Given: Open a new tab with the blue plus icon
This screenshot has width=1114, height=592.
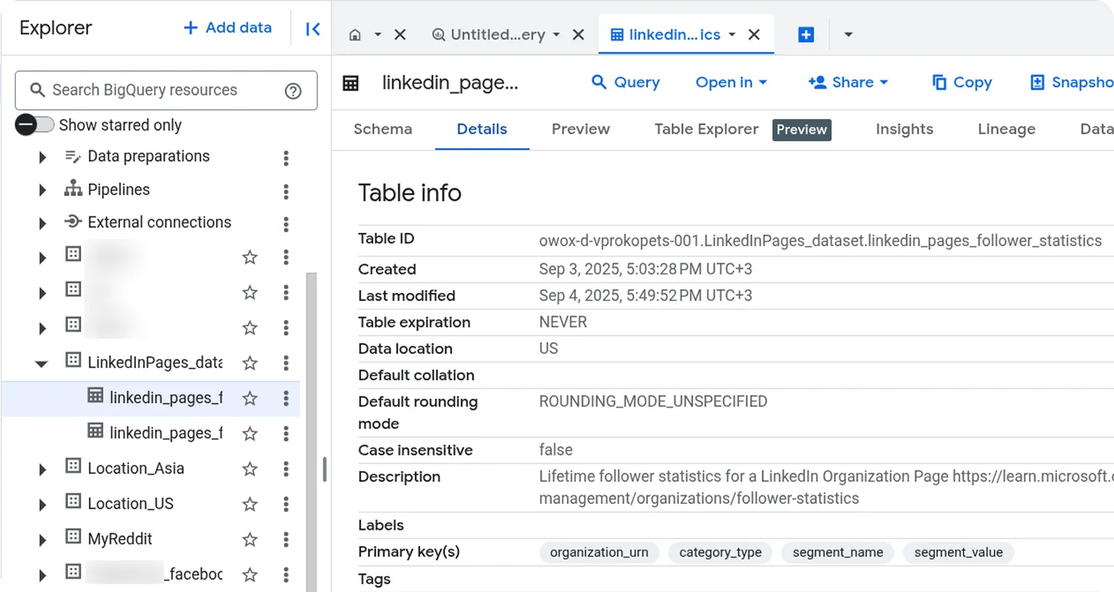Looking at the screenshot, I should [x=806, y=34].
